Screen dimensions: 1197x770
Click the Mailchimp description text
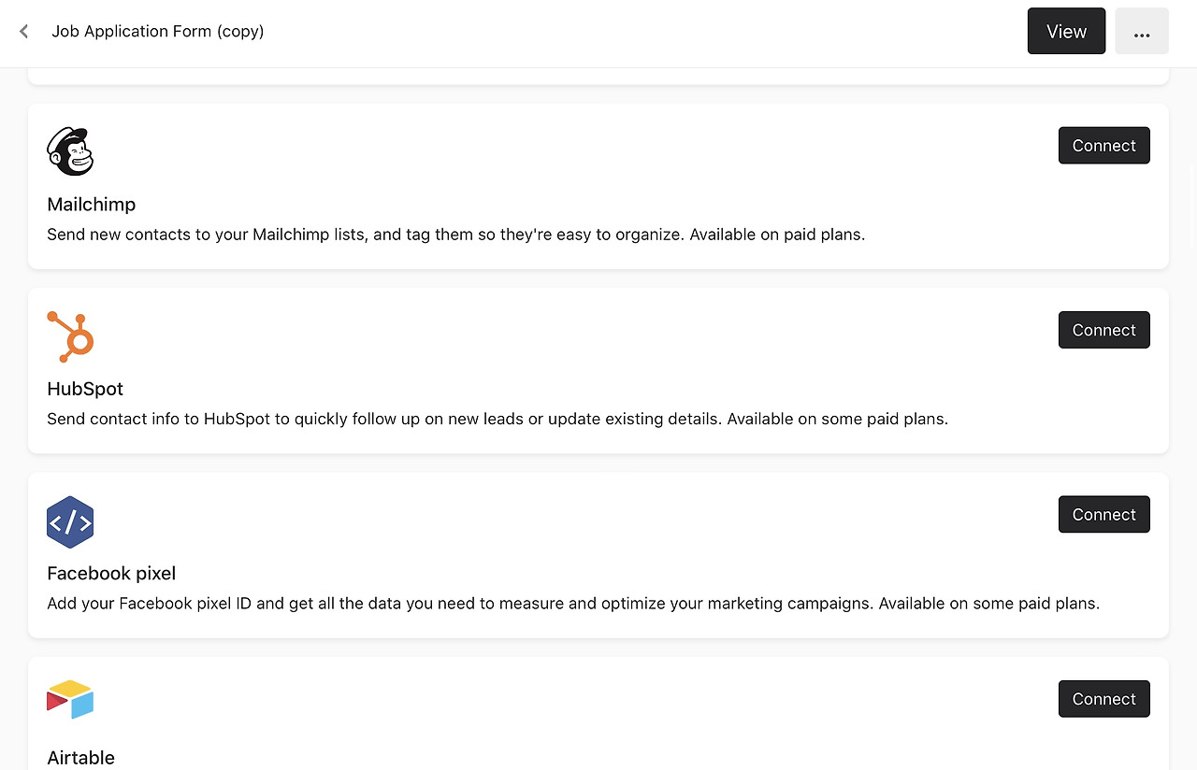pyautogui.click(x=455, y=235)
